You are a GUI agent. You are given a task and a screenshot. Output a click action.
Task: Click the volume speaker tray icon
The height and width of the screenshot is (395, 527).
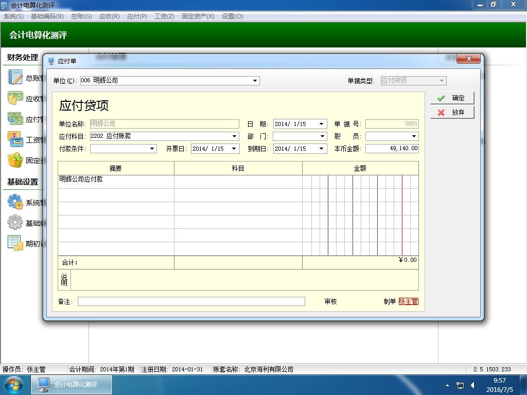[473, 385]
